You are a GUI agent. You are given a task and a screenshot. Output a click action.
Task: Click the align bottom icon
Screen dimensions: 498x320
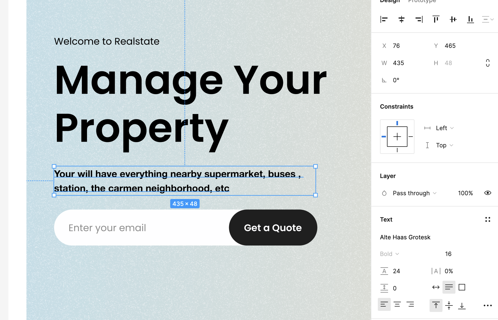[x=470, y=19]
